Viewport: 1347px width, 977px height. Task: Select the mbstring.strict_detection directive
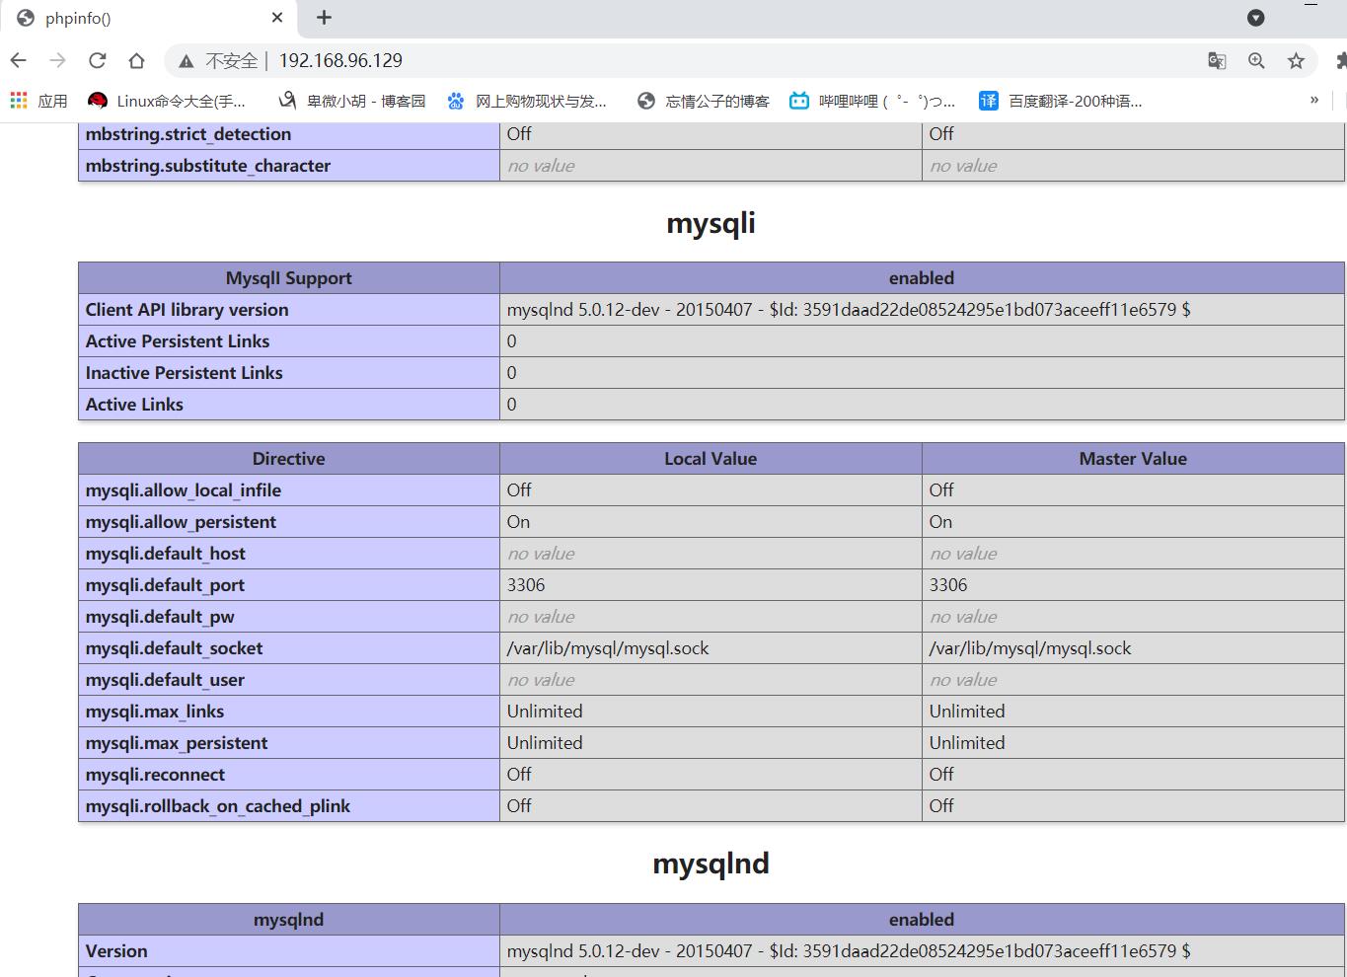point(188,134)
